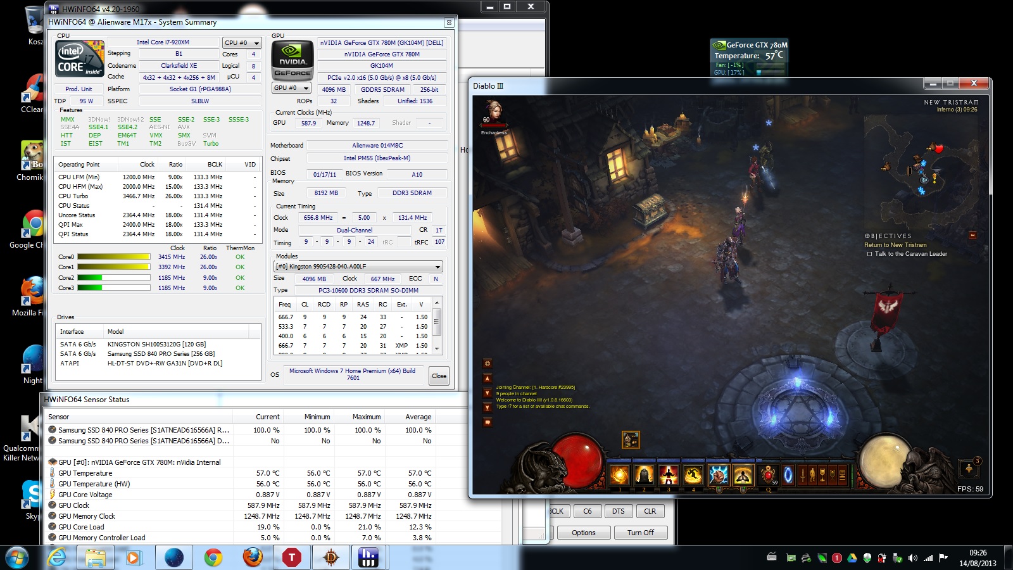The height and width of the screenshot is (570, 1013).
Task: Click the GeForce GTX 780M temperature gadget
Action: click(750, 58)
